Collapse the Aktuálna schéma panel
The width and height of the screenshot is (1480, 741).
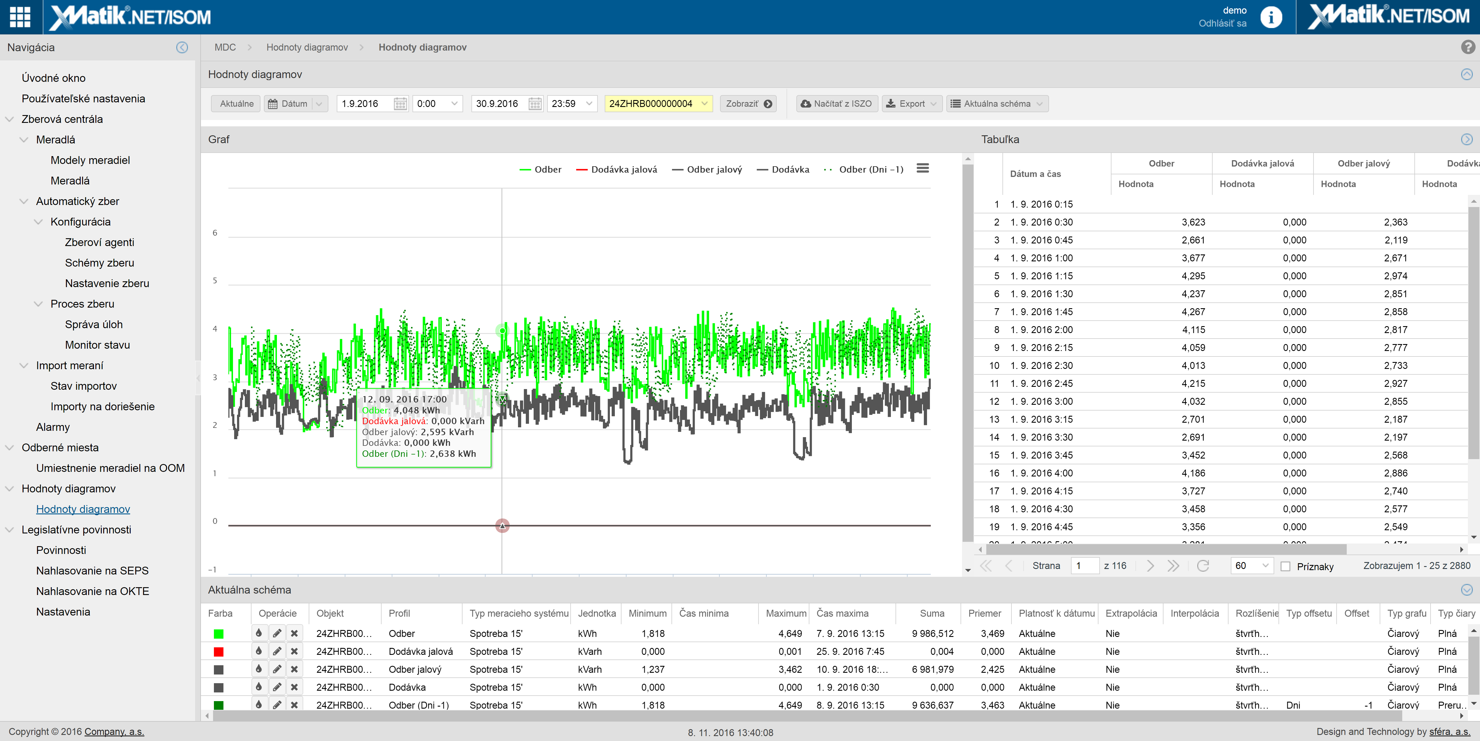pyautogui.click(x=1467, y=590)
